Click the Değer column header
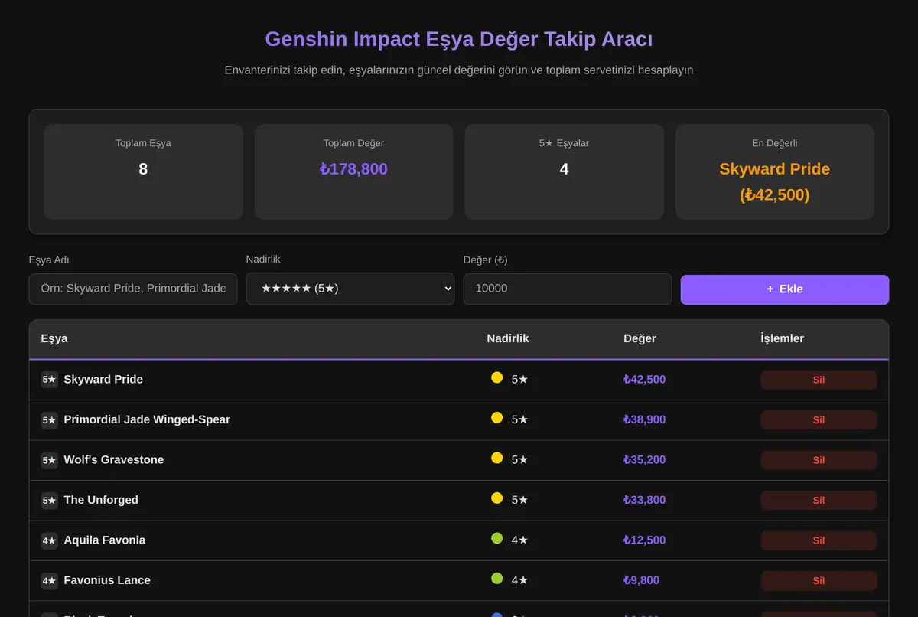This screenshot has width=918, height=617. pos(640,338)
